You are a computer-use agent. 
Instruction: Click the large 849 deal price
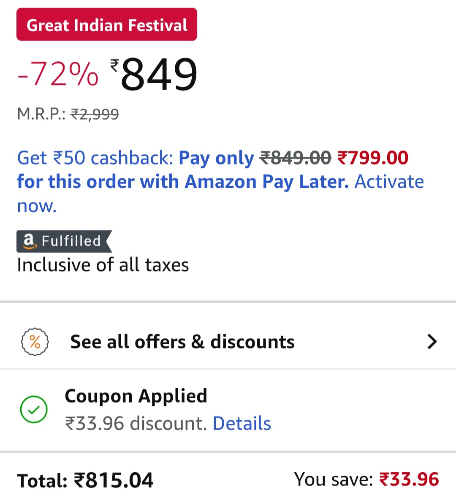pyautogui.click(x=158, y=74)
